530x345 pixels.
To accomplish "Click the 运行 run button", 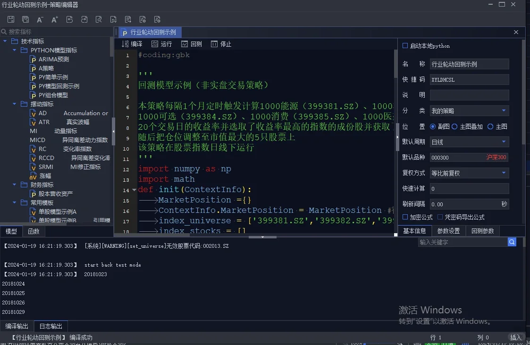I will point(162,44).
